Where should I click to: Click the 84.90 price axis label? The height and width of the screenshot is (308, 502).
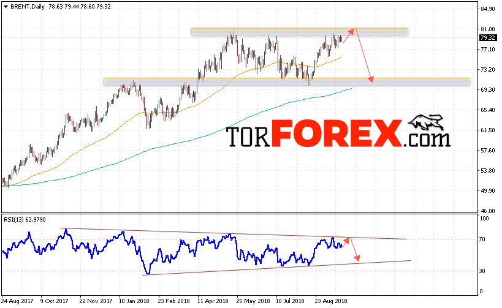[487, 9]
